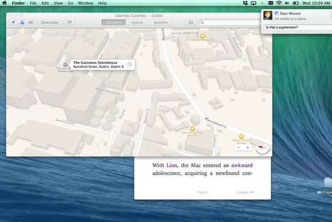Viewport: 332px width, 222px height.
Task: Follow the Lion link in the reader window
Action: click(172, 165)
